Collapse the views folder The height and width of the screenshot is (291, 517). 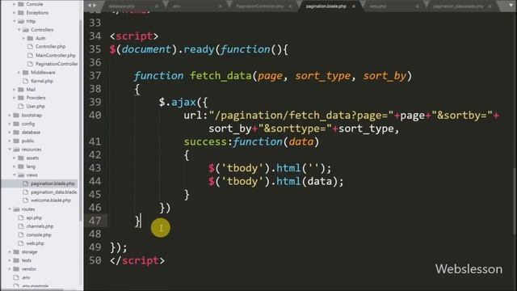point(15,175)
